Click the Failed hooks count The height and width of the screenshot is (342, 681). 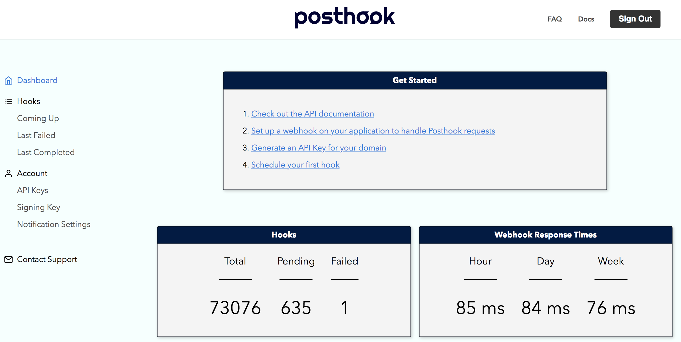344,308
